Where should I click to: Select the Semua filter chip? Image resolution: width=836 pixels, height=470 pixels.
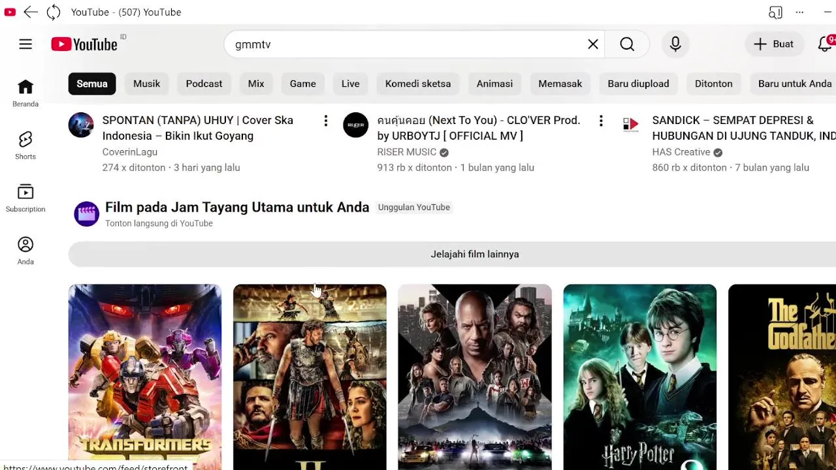pyautogui.click(x=92, y=84)
